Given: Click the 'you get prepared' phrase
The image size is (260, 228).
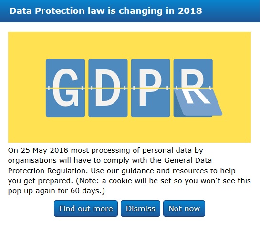Looking at the screenshot, I should click(40, 181).
